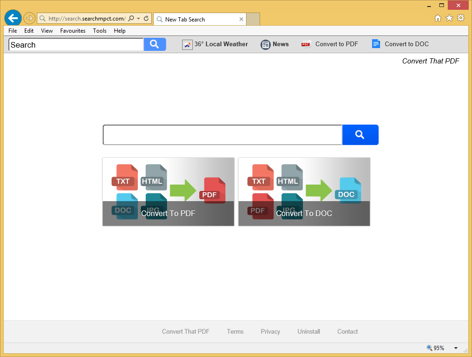
Task: Expand the address bar dropdown arrow
Action: point(138,19)
